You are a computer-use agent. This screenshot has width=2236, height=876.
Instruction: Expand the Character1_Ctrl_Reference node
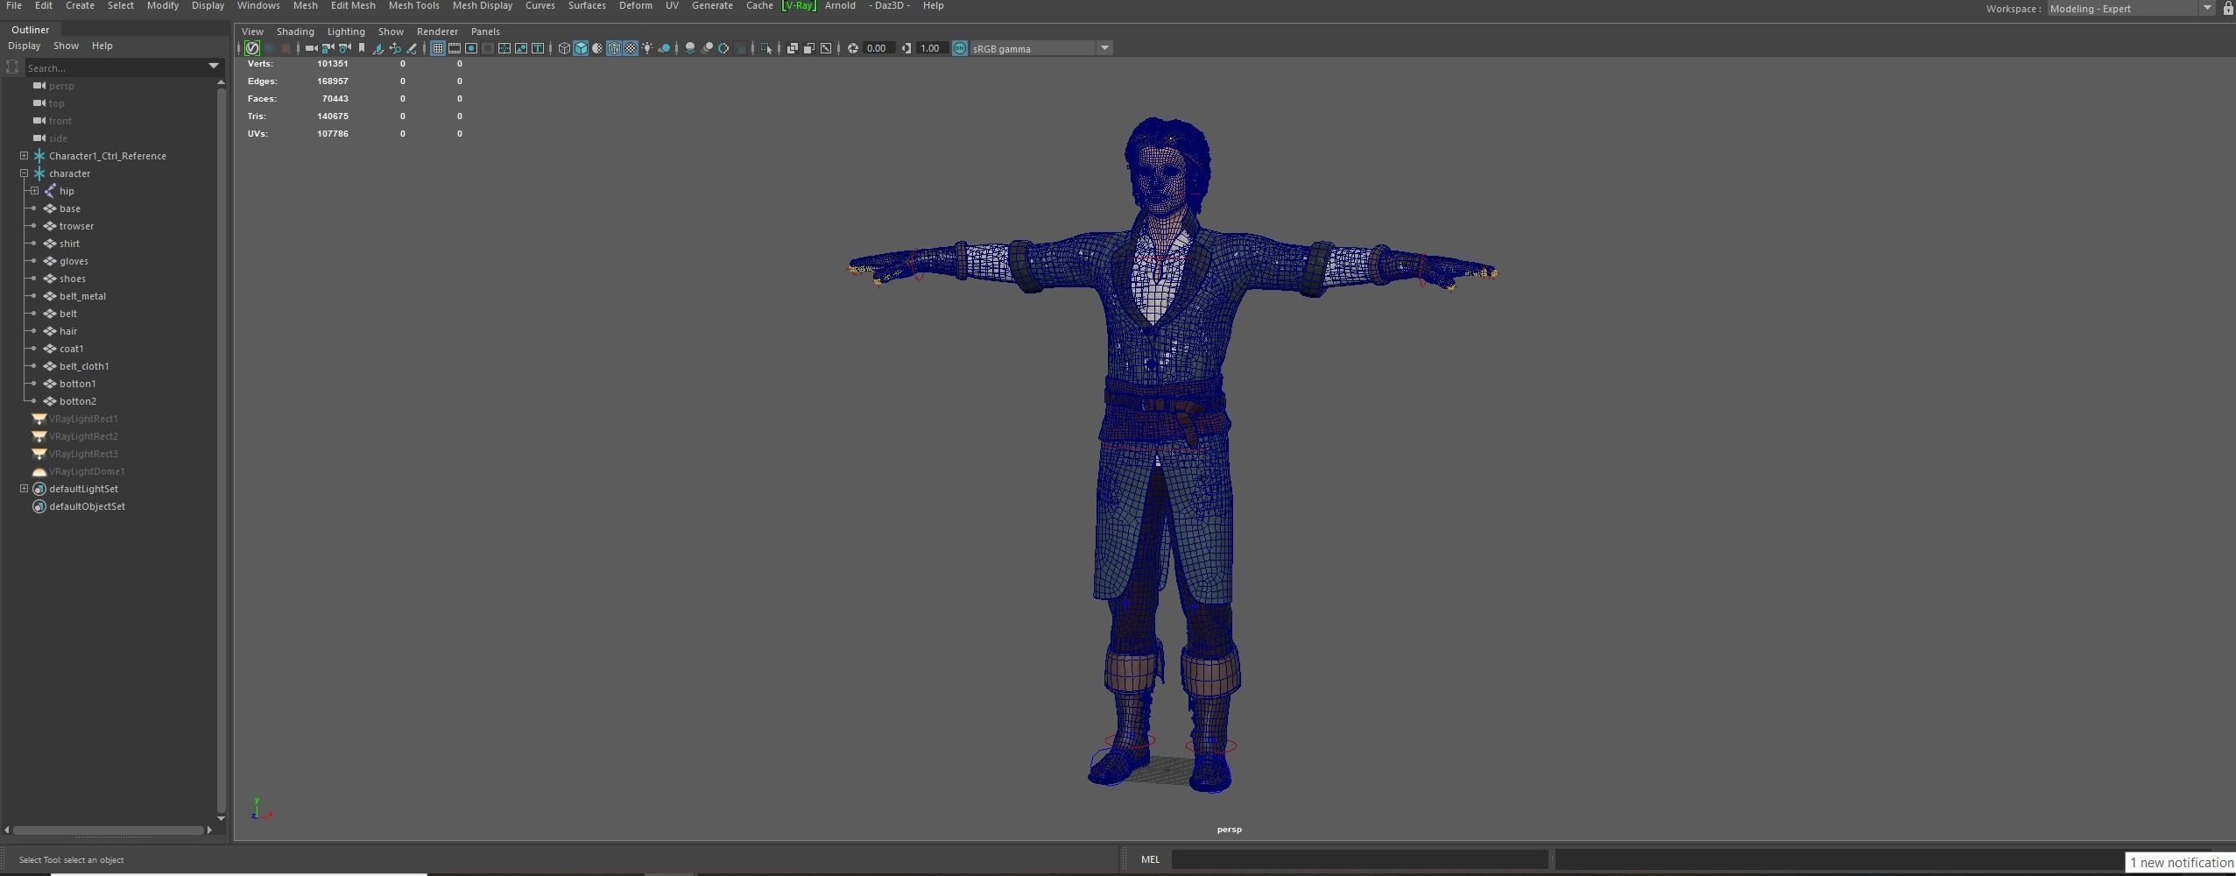[25, 156]
